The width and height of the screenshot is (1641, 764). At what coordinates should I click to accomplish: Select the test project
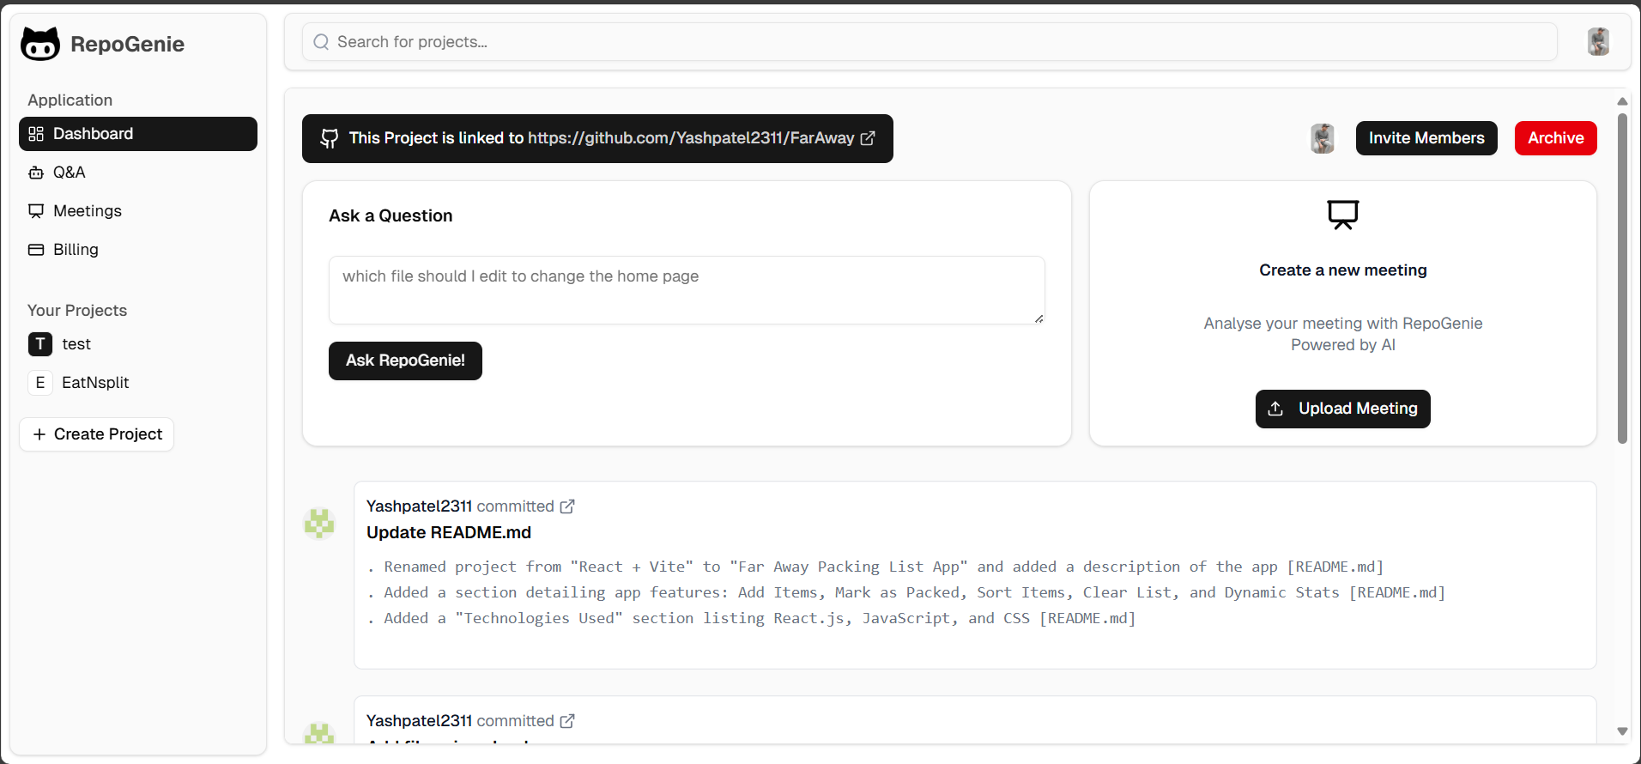(x=76, y=344)
